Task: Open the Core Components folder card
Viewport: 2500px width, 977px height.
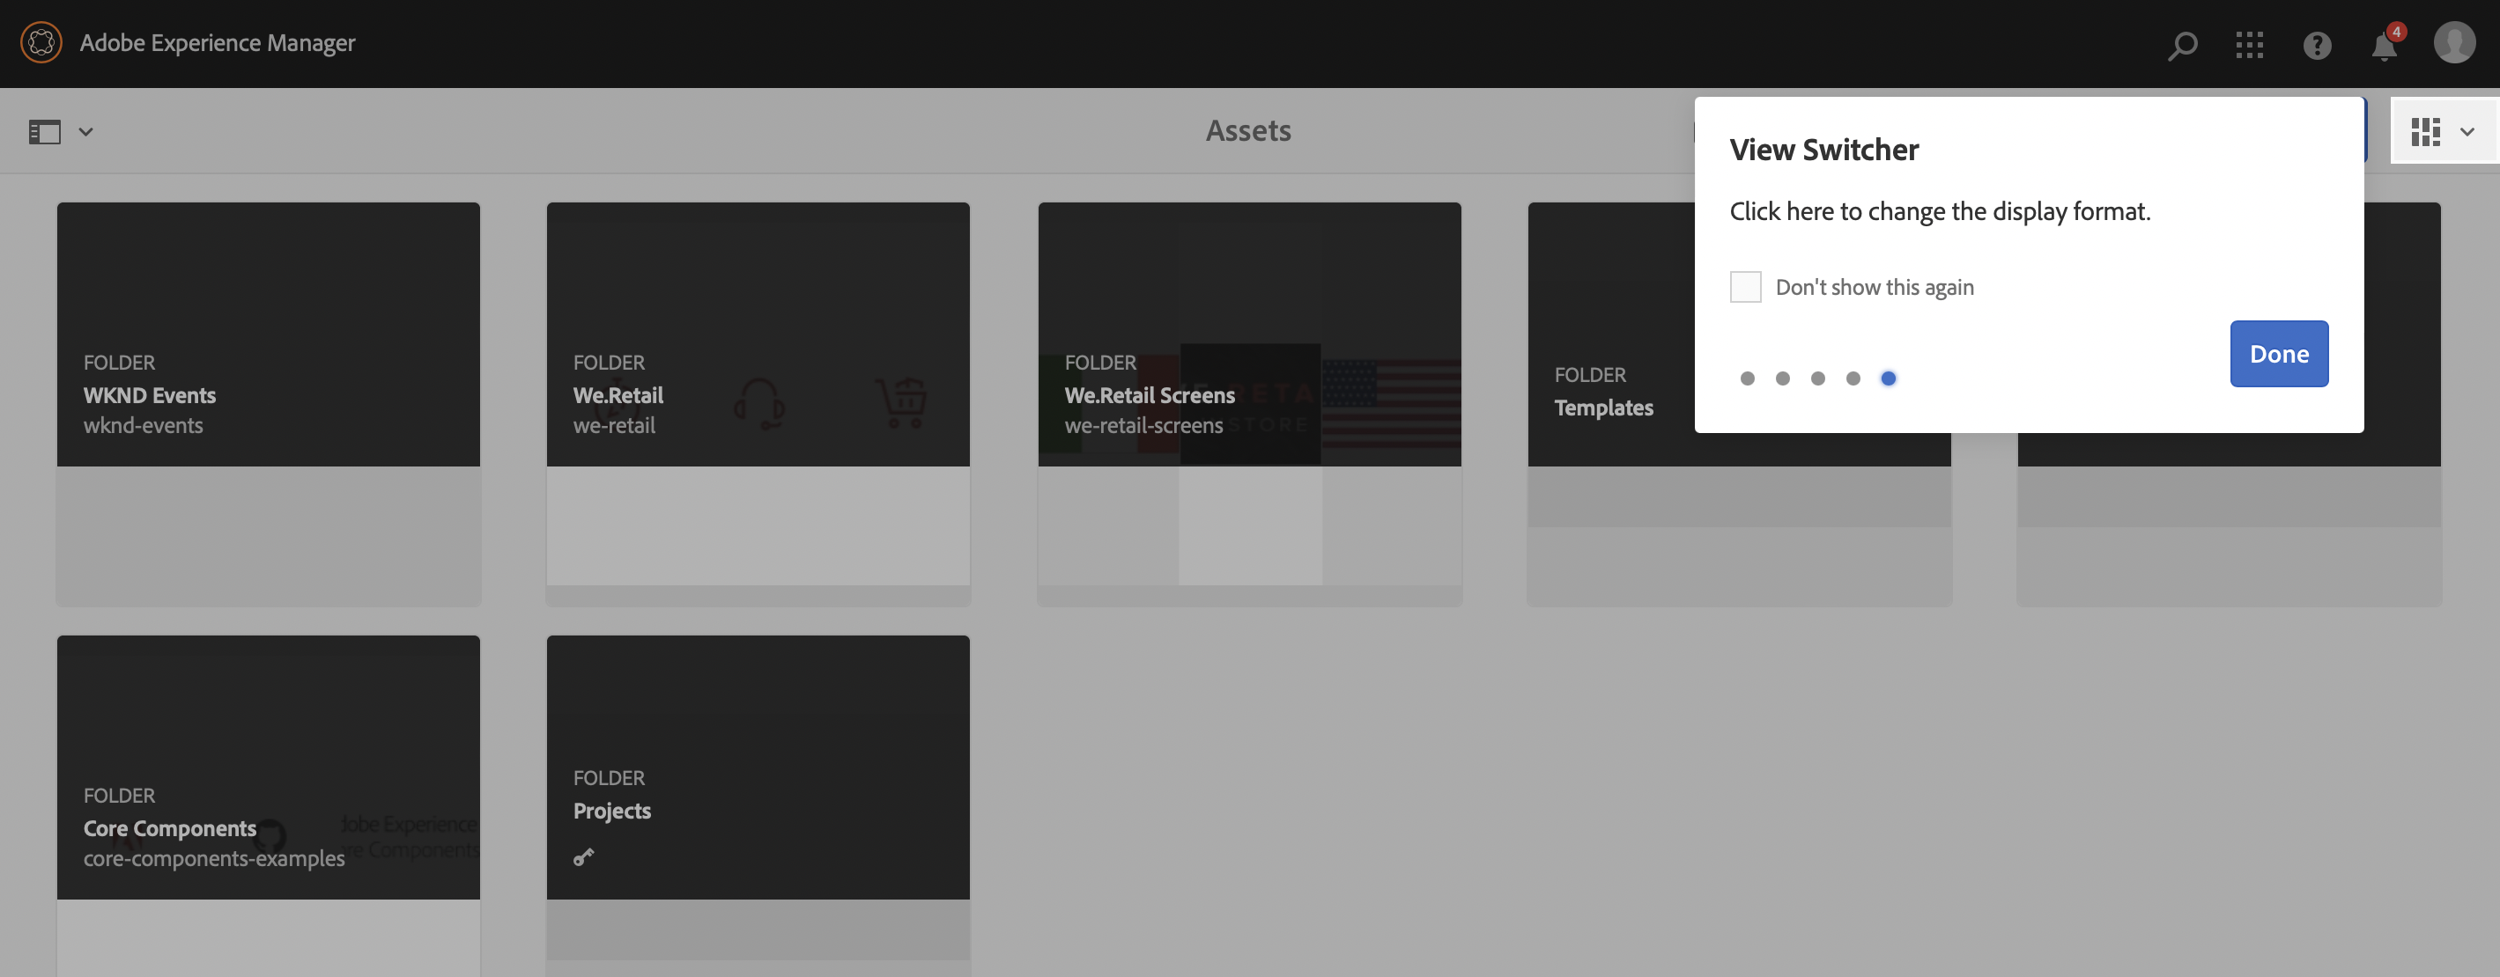Action: tap(268, 804)
